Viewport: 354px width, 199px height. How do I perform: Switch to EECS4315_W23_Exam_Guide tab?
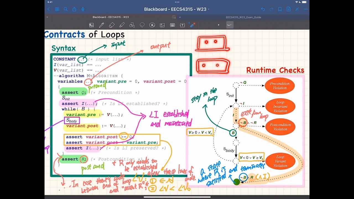click(x=243, y=17)
